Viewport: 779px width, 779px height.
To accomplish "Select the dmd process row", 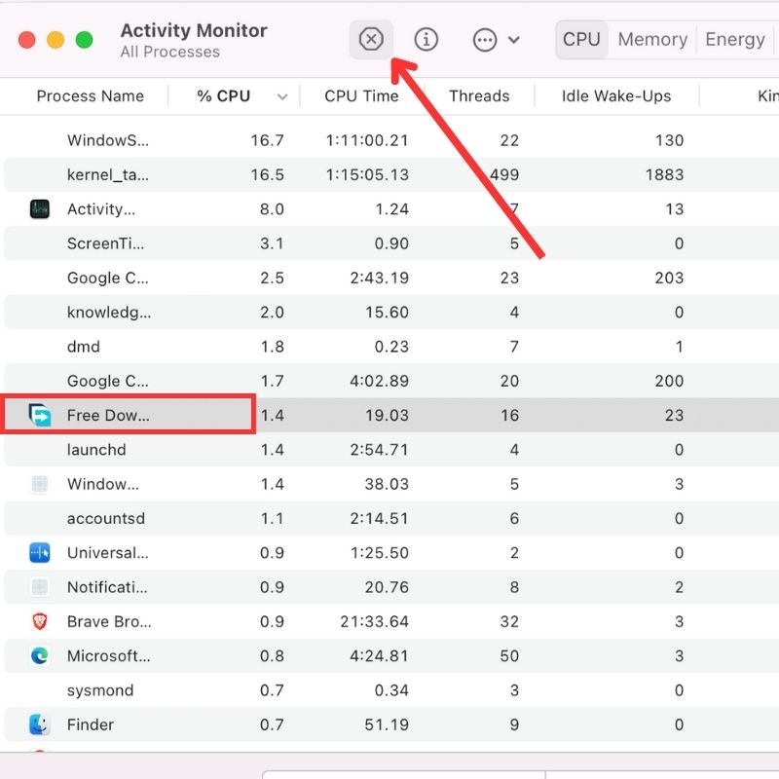I will pos(391,347).
